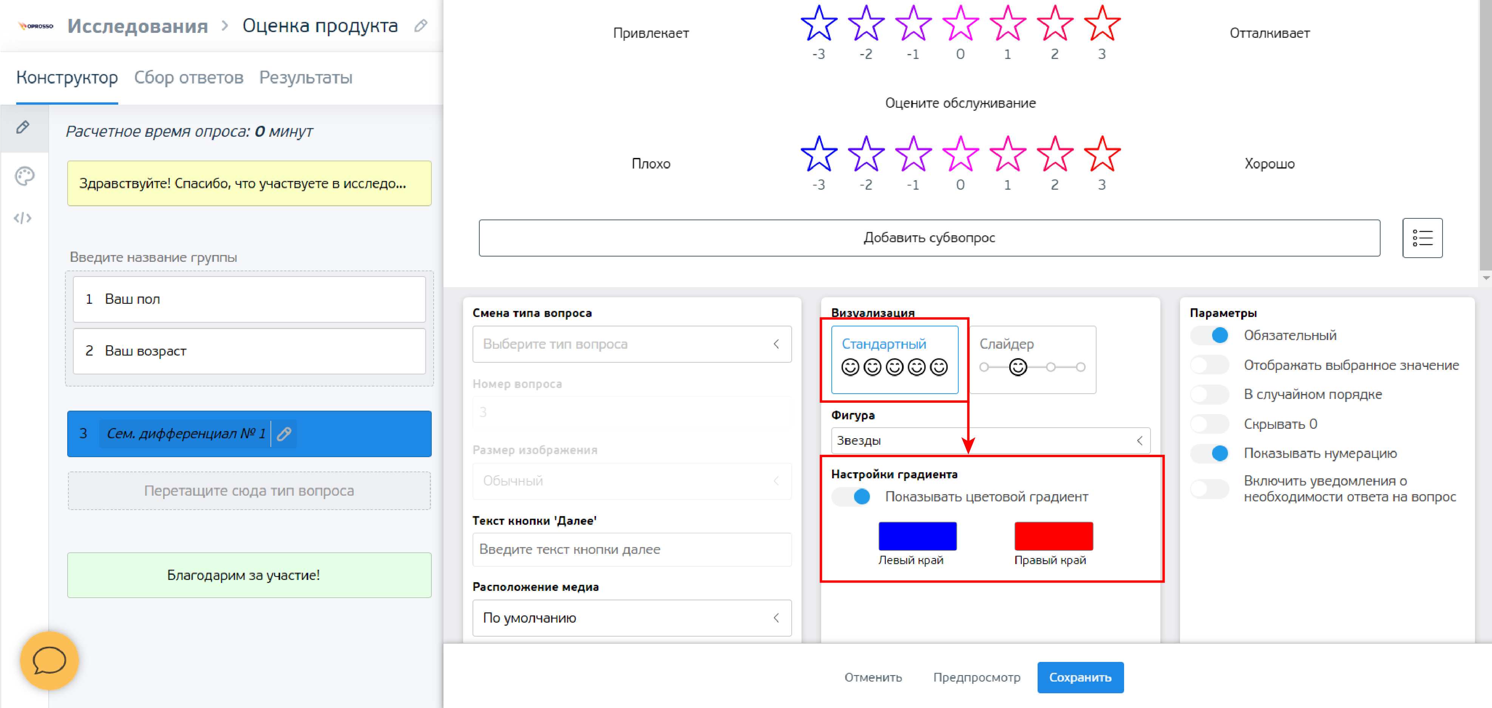Open the welcome message block
Viewport: 1492px width, 708px height.
point(249,184)
